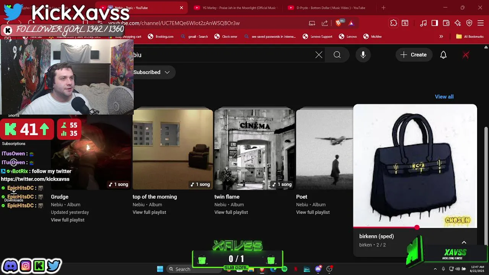Open the Brave Wallet icon

446,23
